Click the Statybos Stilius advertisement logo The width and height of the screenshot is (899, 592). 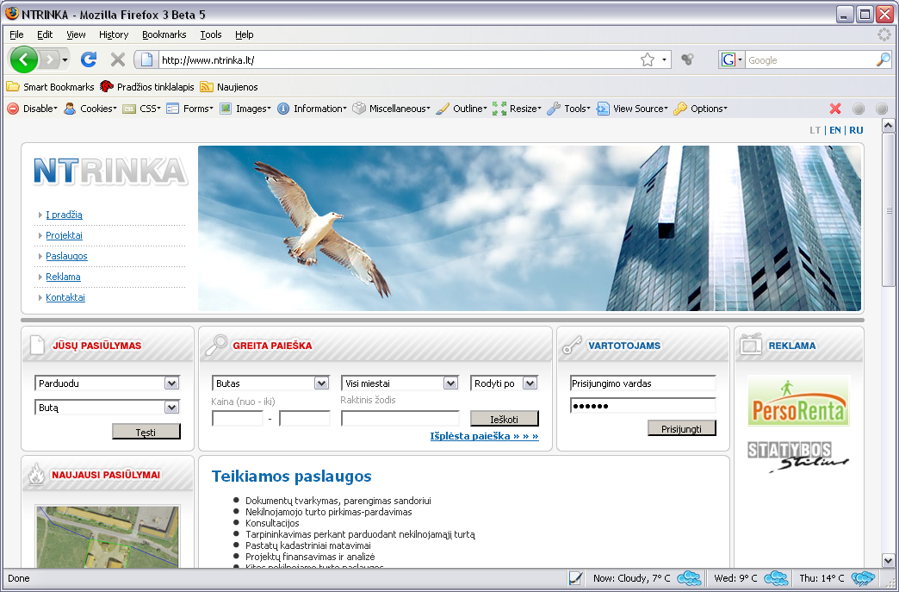pos(798,458)
